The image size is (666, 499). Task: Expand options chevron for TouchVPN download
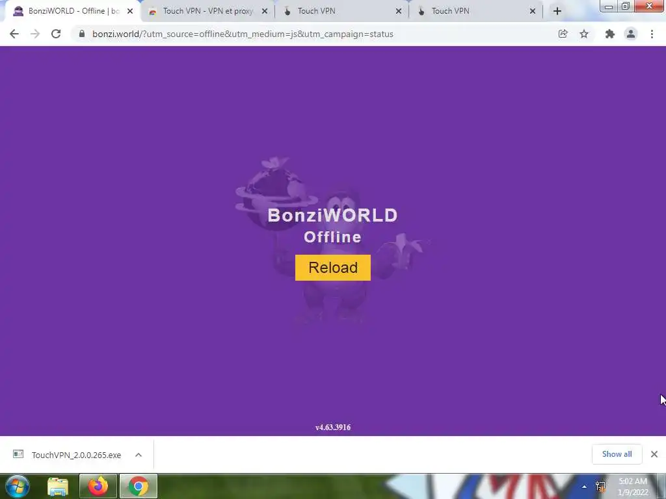139,455
